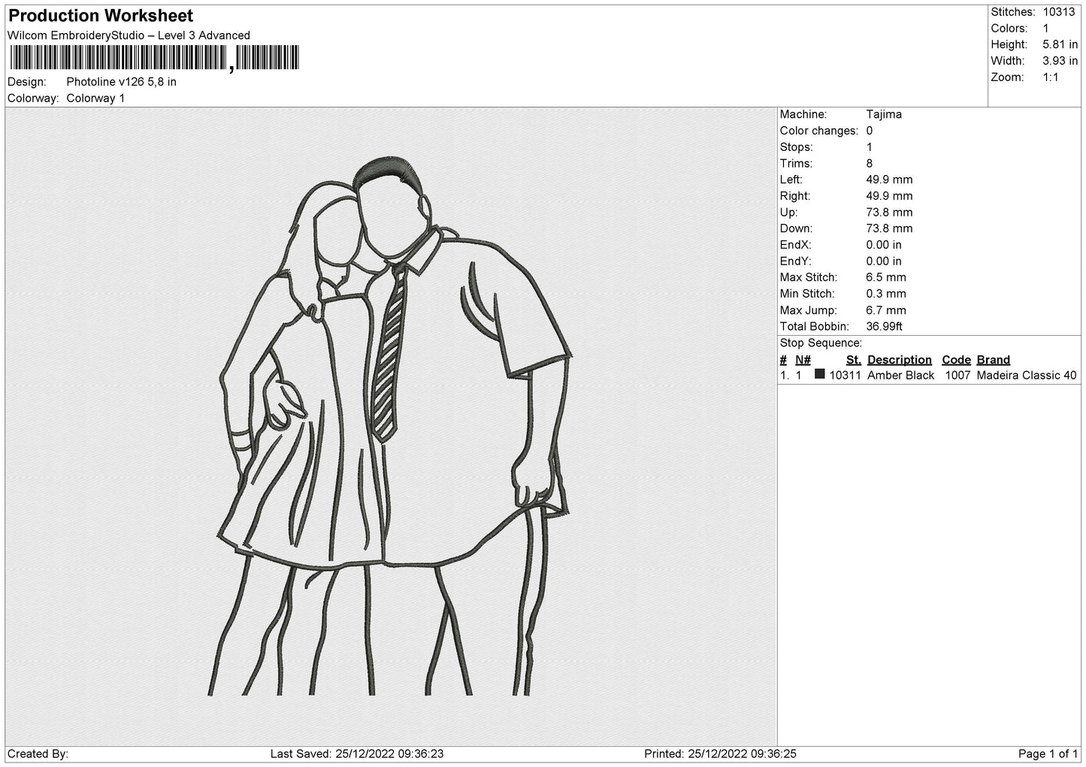Click design name "Photoline v126 5,8 in"
The height and width of the screenshot is (767, 1086).
(x=122, y=82)
